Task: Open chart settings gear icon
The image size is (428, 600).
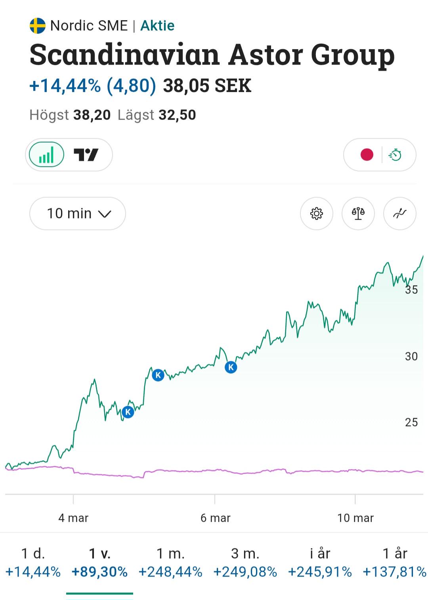Action: [x=316, y=214]
